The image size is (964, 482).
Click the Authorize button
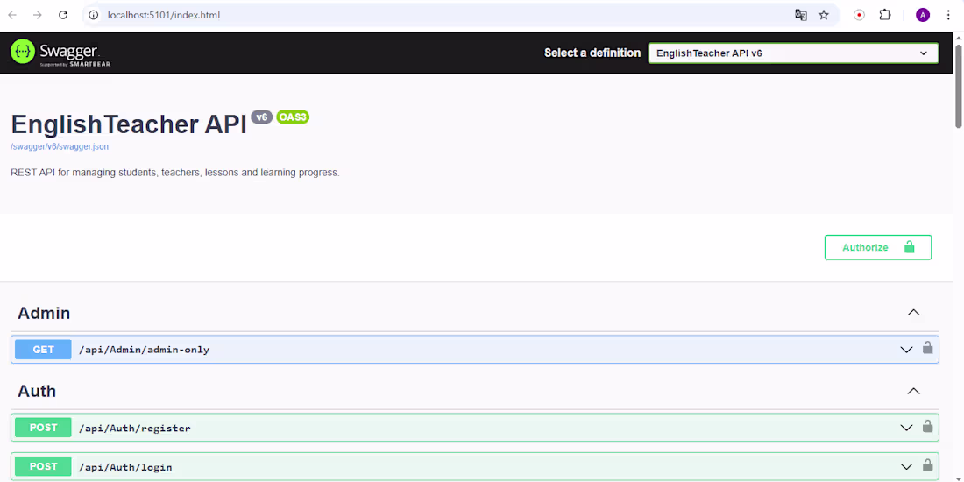878,247
